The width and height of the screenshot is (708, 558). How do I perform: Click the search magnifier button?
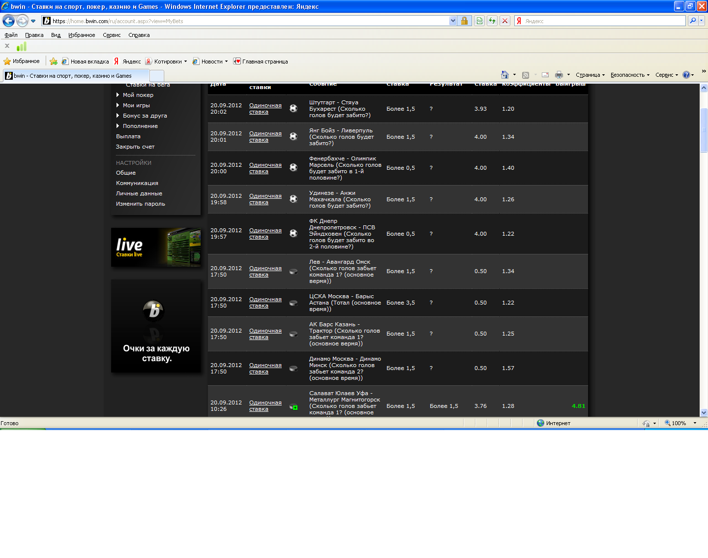(x=693, y=21)
